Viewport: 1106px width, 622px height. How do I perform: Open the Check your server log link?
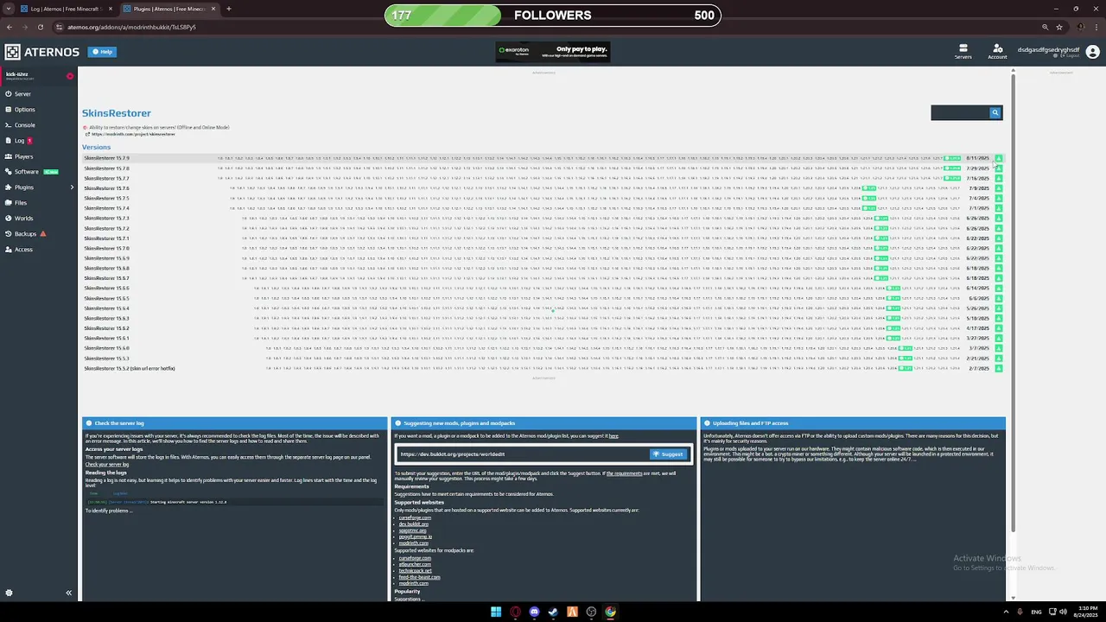click(107, 465)
